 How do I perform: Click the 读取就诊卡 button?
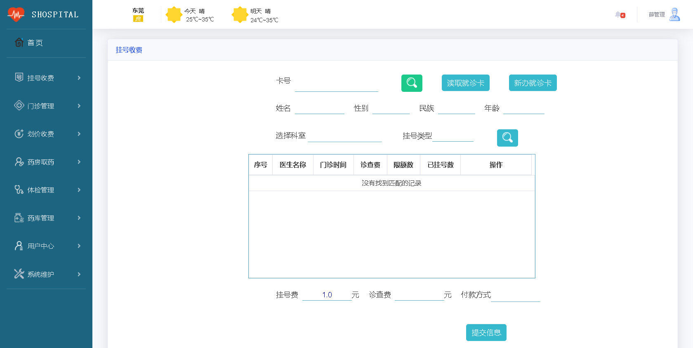[466, 83]
